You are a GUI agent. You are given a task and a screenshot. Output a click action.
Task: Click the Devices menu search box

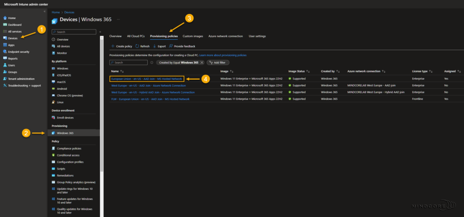pos(74,32)
